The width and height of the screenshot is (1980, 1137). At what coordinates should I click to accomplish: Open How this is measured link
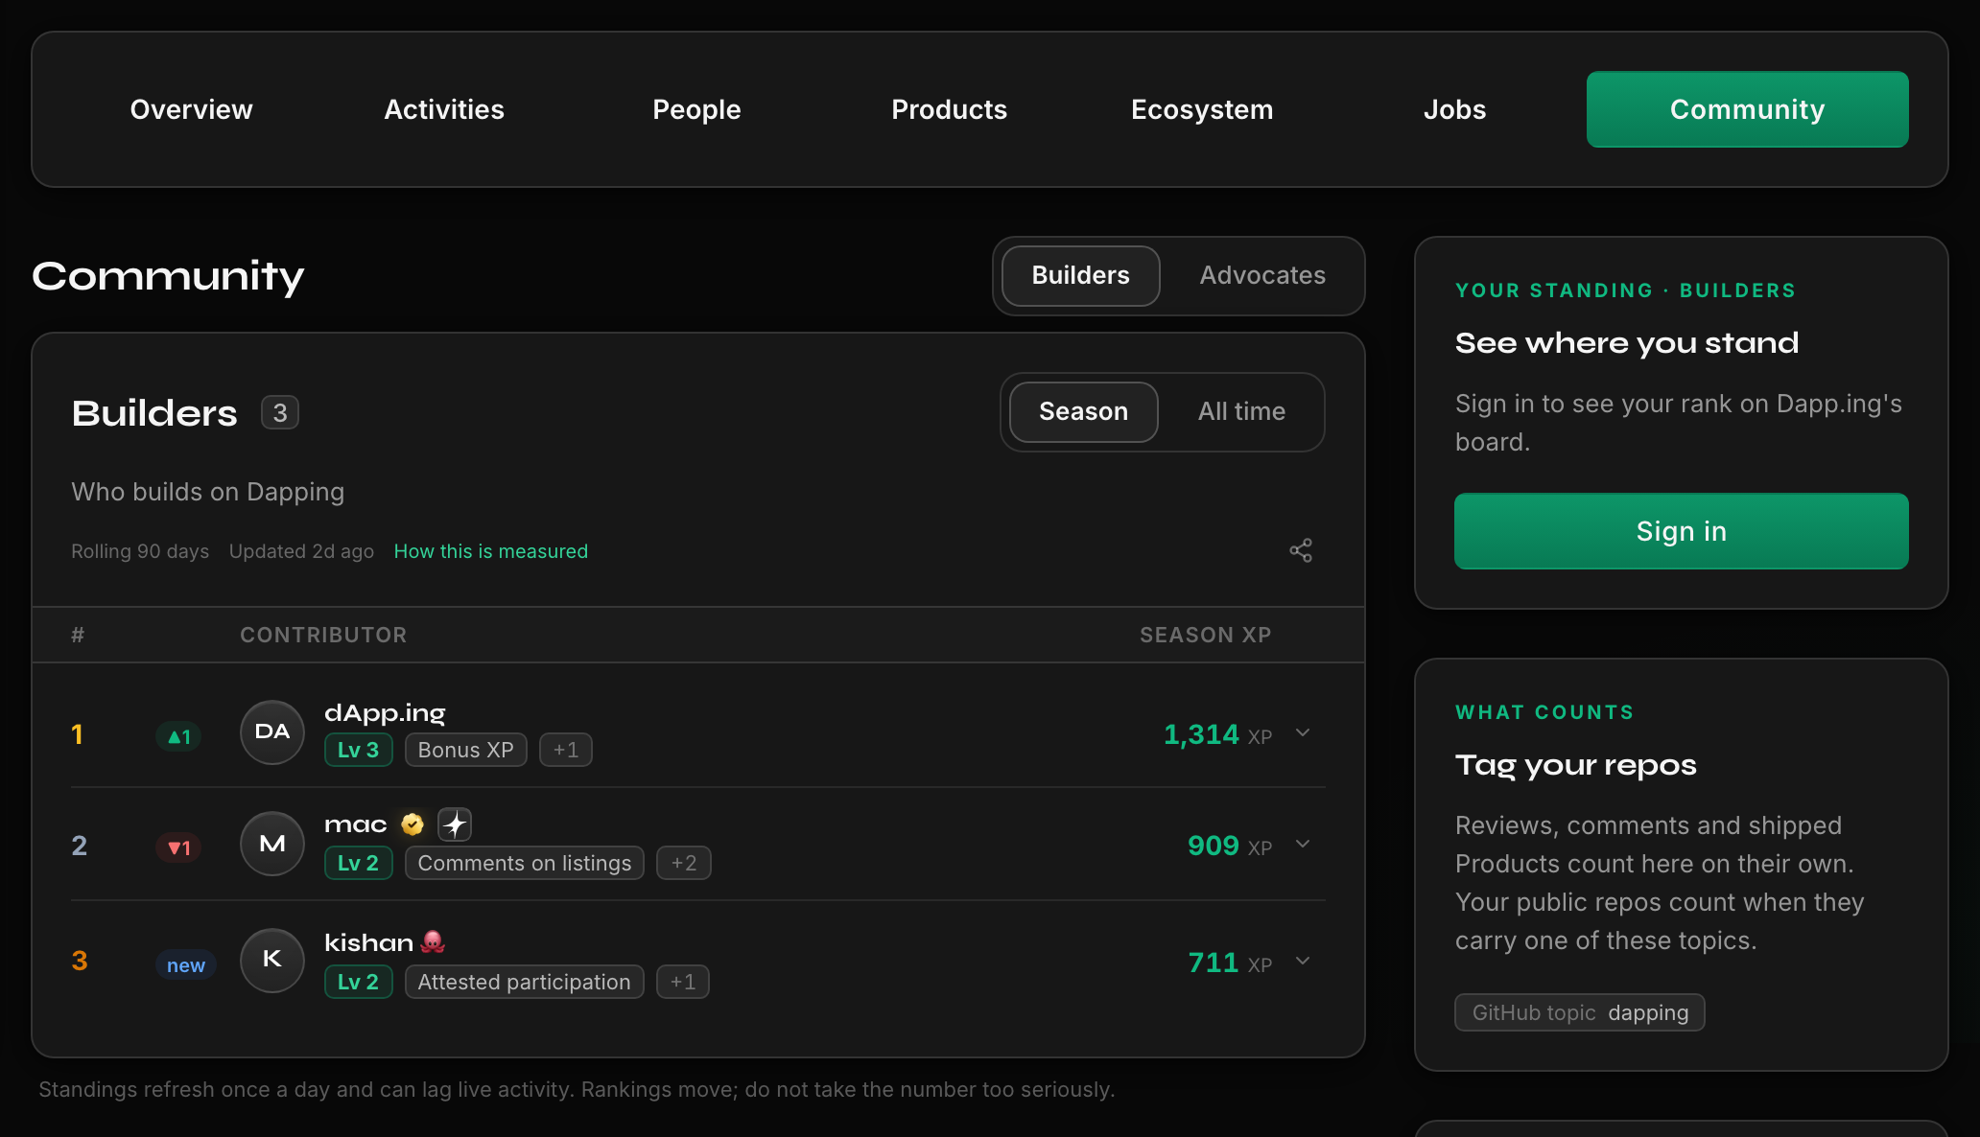tap(491, 551)
